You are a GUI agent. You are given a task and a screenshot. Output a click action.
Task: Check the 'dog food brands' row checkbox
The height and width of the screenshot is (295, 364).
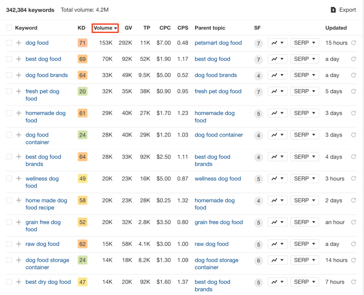coord(9,75)
